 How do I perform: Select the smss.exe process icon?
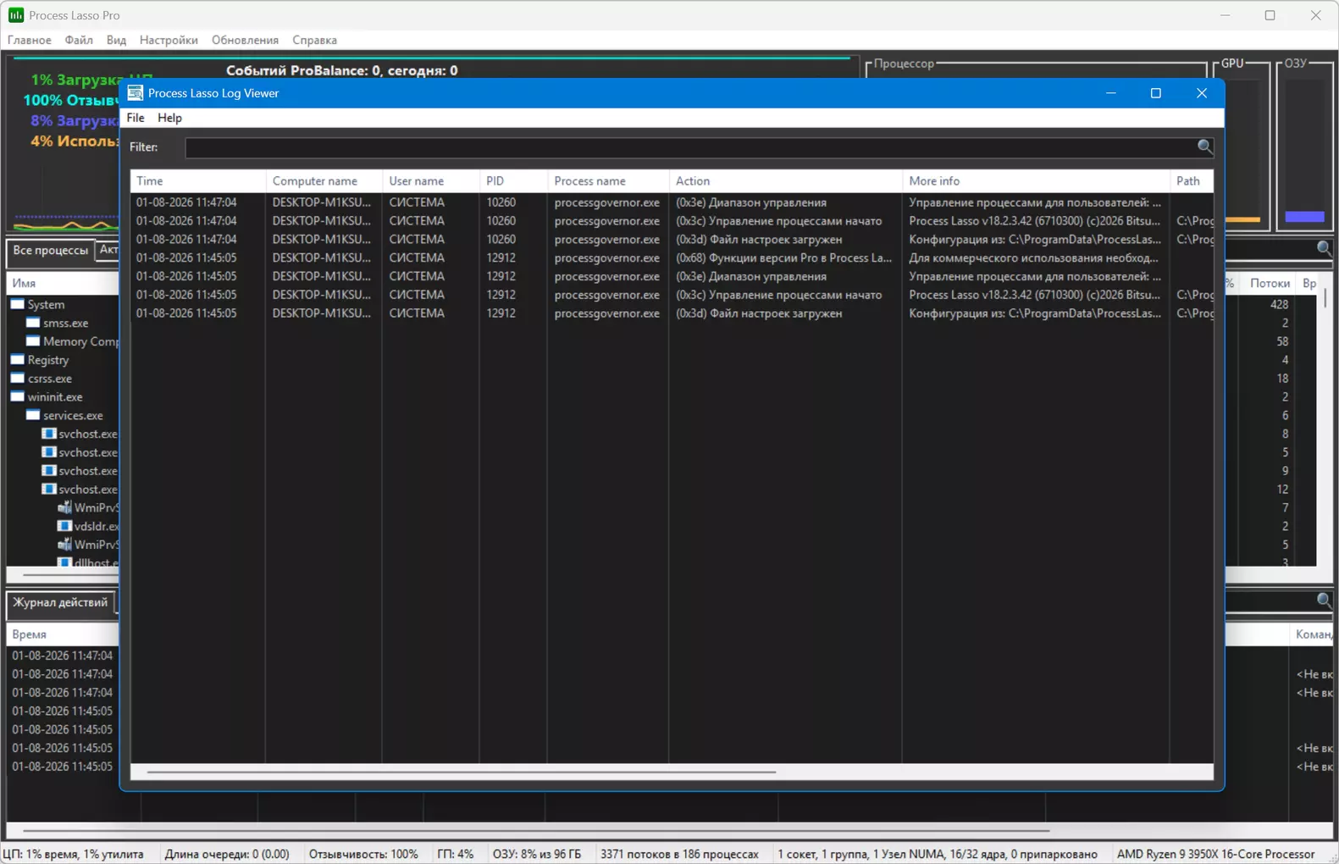(33, 323)
